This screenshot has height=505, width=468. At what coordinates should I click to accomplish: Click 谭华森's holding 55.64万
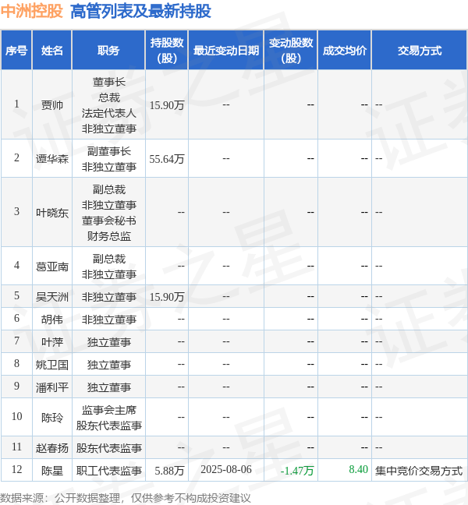click(167, 159)
